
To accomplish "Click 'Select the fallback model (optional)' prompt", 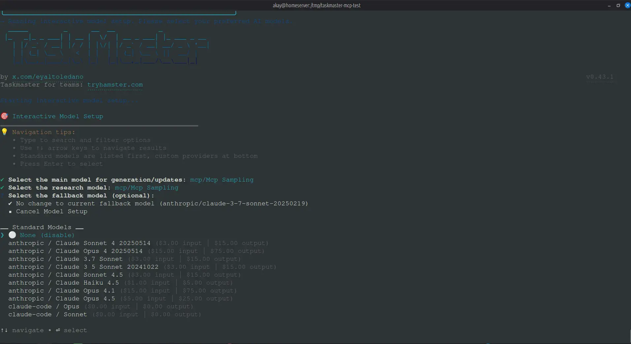I will [81, 195].
